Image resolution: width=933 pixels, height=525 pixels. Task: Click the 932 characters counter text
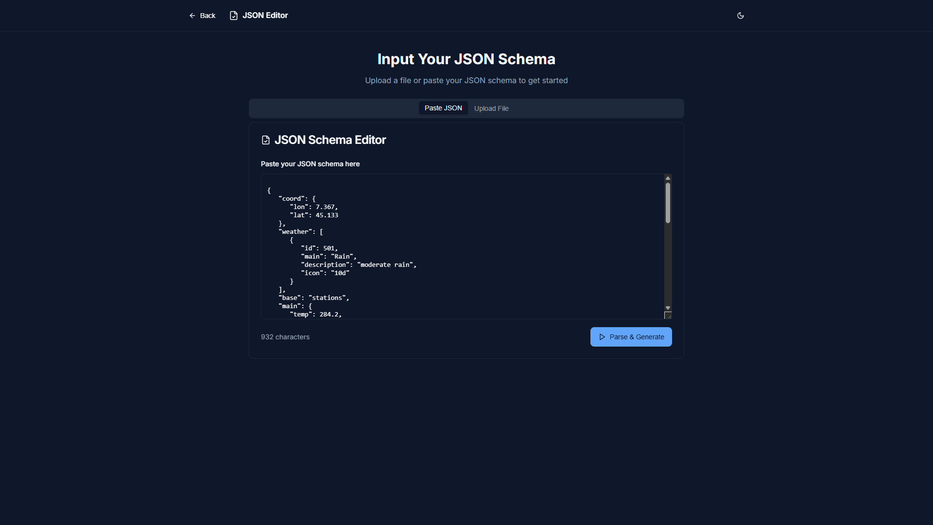click(x=285, y=337)
